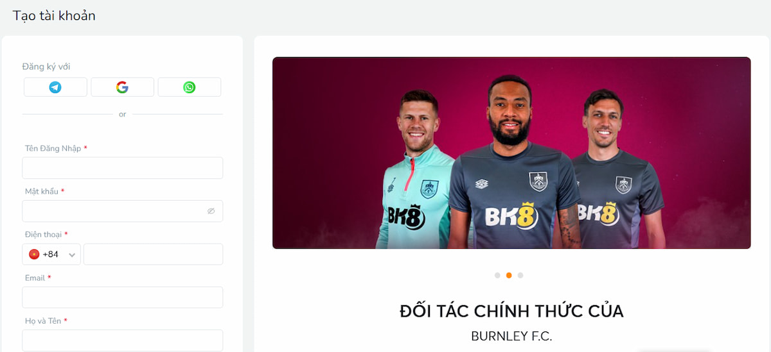Click the Tên Đăng Nhập username field
The image size is (771, 352).
[122, 168]
